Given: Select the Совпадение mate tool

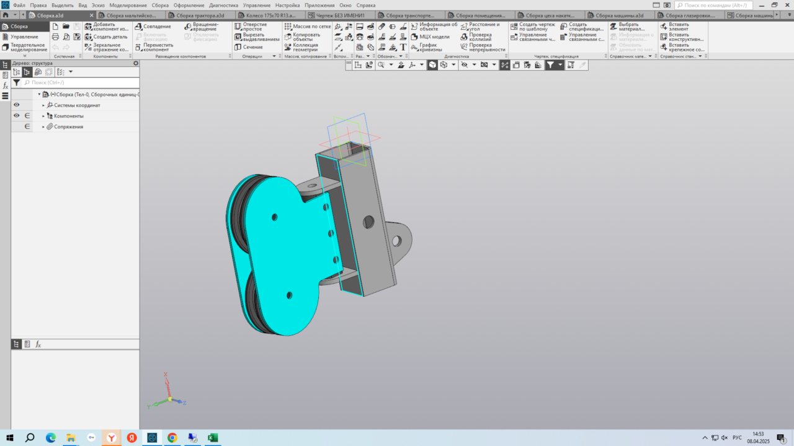Looking at the screenshot, I should [x=153, y=27].
